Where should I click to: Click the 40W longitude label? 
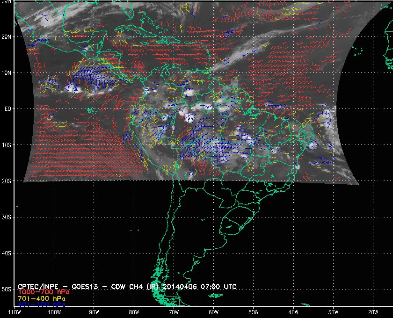point(293,312)
